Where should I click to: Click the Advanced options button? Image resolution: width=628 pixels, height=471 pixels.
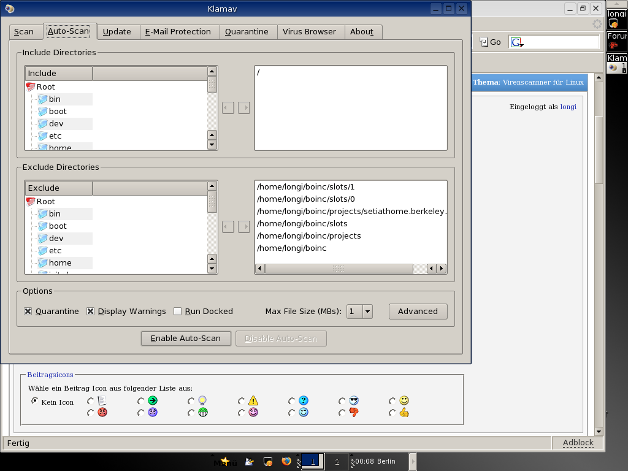[x=418, y=311]
